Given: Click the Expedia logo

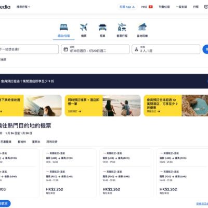Looking at the screenshot, I should click(5, 7).
